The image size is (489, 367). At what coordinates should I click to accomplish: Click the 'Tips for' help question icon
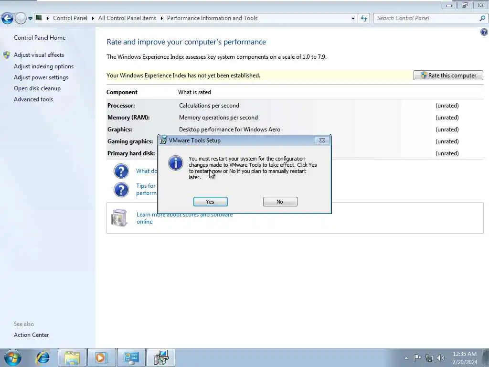coord(121,189)
